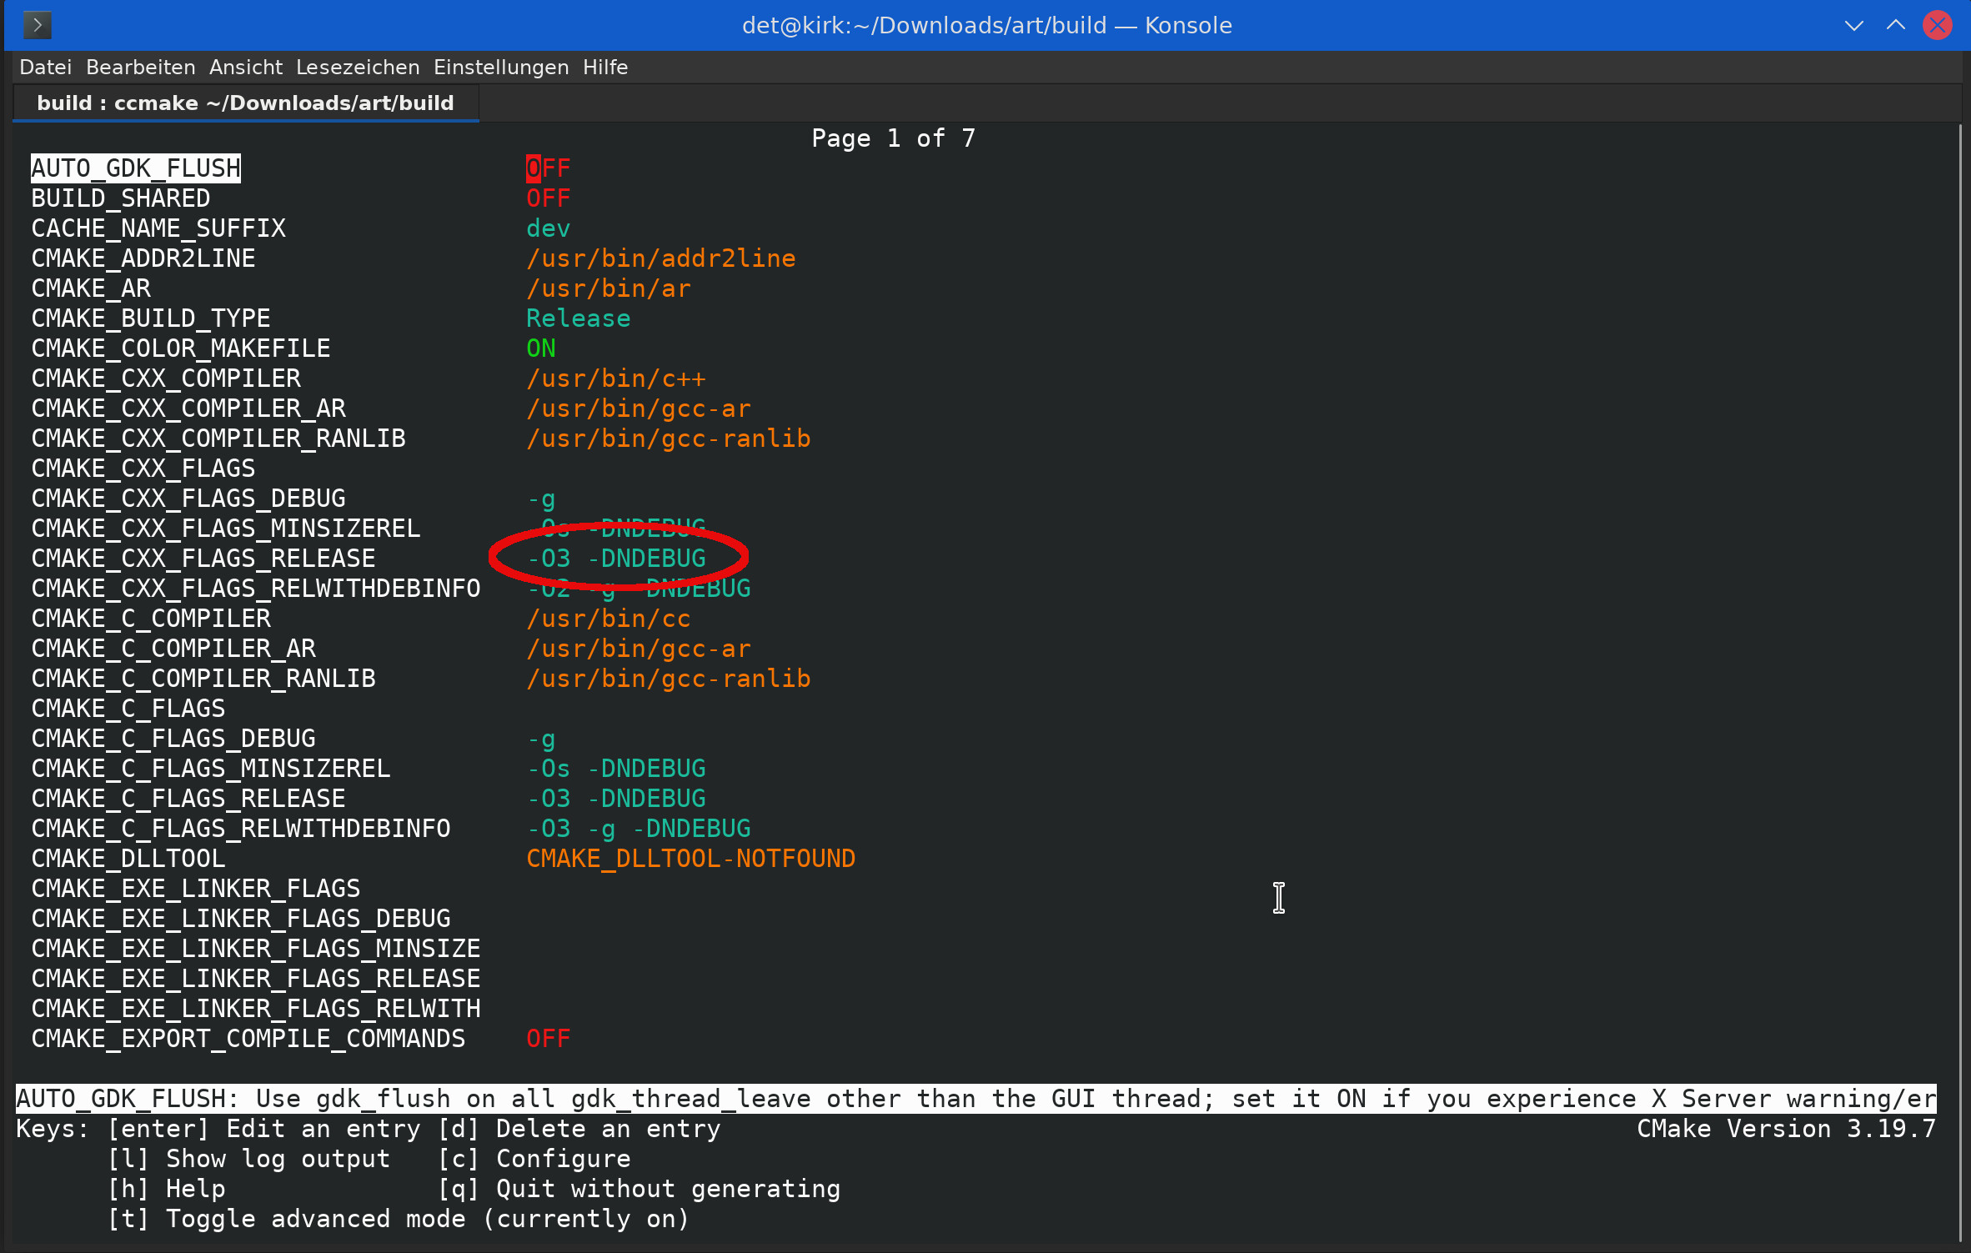1971x1253 pixels.
Task: Toggle the AUTO_GDK_FLUSH OFF value
Action: coord(548,168)
